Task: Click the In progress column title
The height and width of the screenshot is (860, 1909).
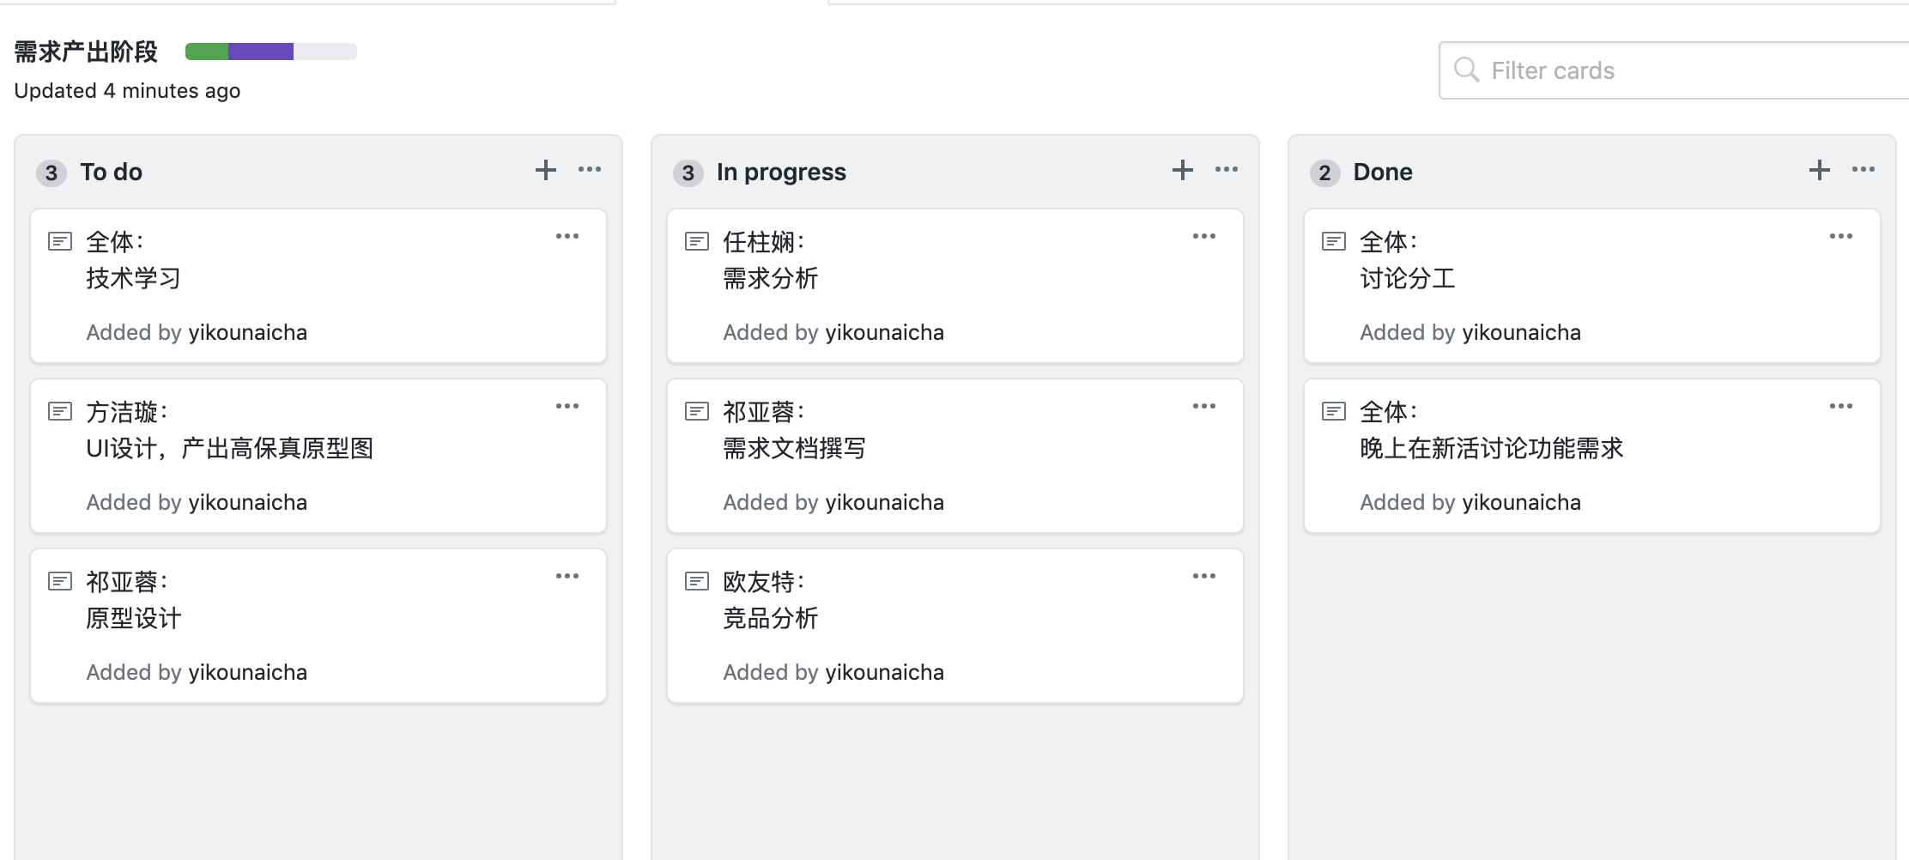Action: (x=781, y=172)
